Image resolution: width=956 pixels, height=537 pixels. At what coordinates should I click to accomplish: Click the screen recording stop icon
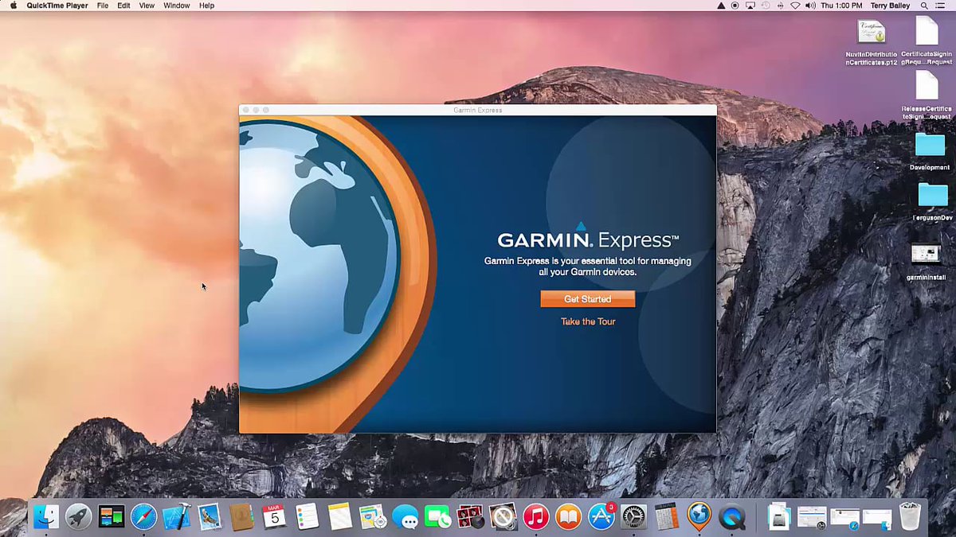click(735, 6)
